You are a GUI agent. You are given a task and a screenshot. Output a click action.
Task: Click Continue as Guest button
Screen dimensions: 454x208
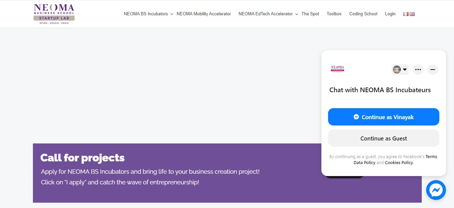384,138
